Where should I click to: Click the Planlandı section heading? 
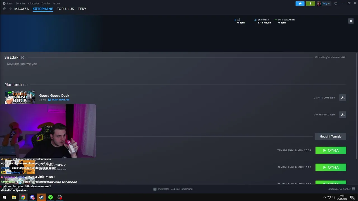16,85
